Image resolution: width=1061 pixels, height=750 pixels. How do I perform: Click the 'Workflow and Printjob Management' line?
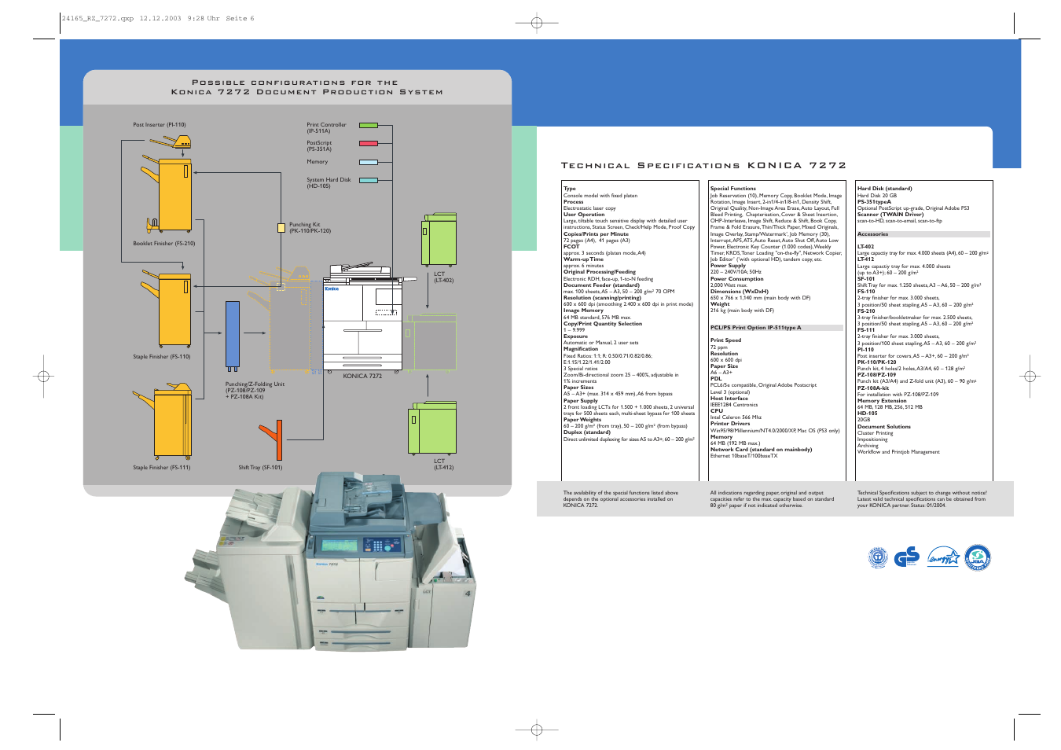click(898, 452)
